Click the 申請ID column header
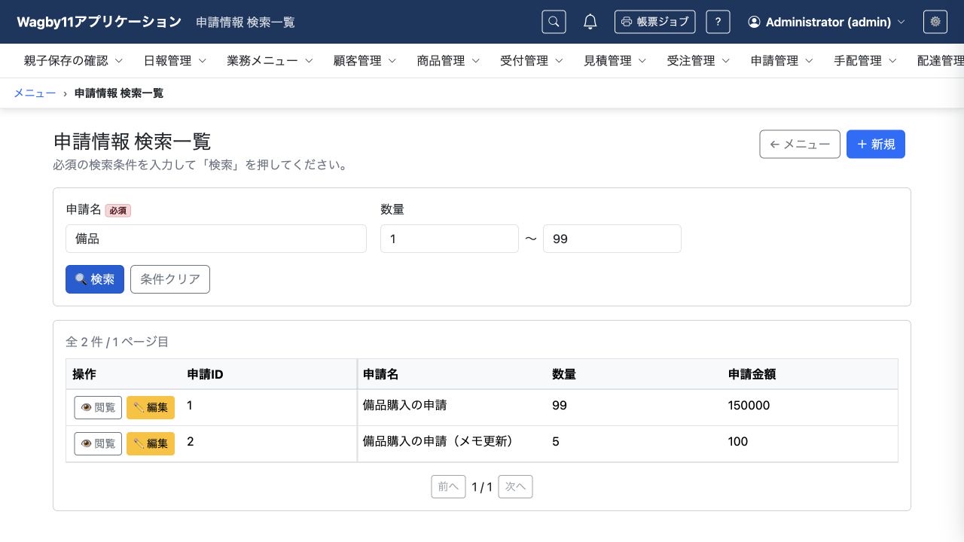This screenshot has height=542, width=964. coord(268,374)
